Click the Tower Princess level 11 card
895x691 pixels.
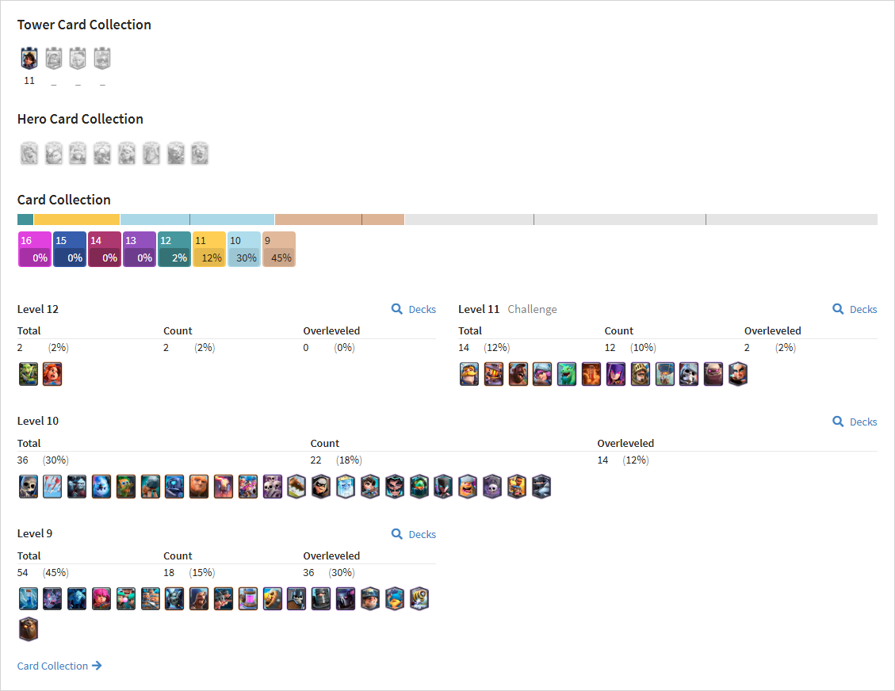pos(29,58)
